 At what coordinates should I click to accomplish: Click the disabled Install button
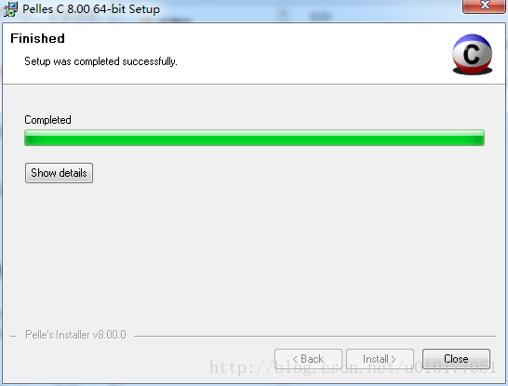click(380, 359)
